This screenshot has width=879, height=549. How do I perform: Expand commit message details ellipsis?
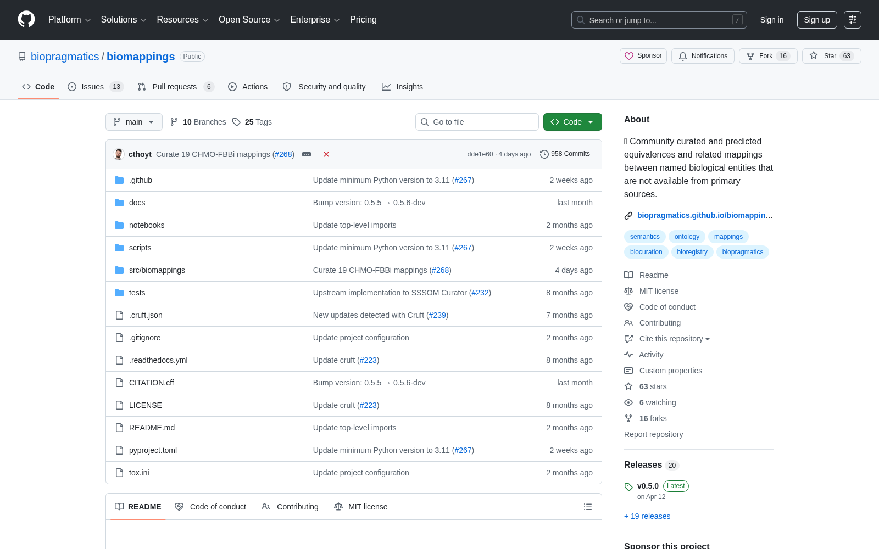(307, 154)
